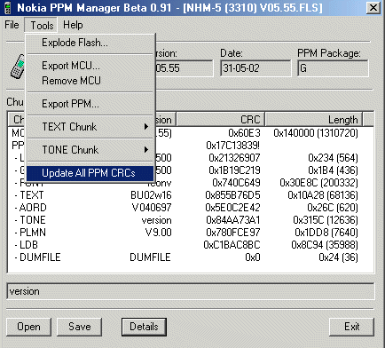
Task: Close the open Tools menu
Action: click(x=42, y=25)
